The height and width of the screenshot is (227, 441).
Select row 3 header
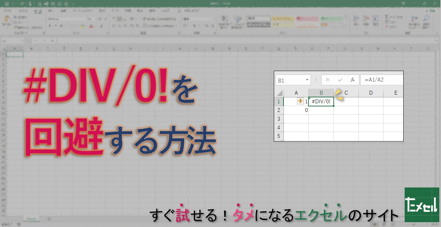pos(279,119)
